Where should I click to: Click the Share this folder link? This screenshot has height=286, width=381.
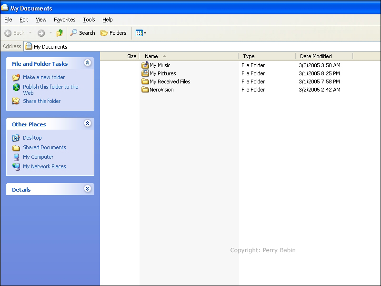coord(42,101)
